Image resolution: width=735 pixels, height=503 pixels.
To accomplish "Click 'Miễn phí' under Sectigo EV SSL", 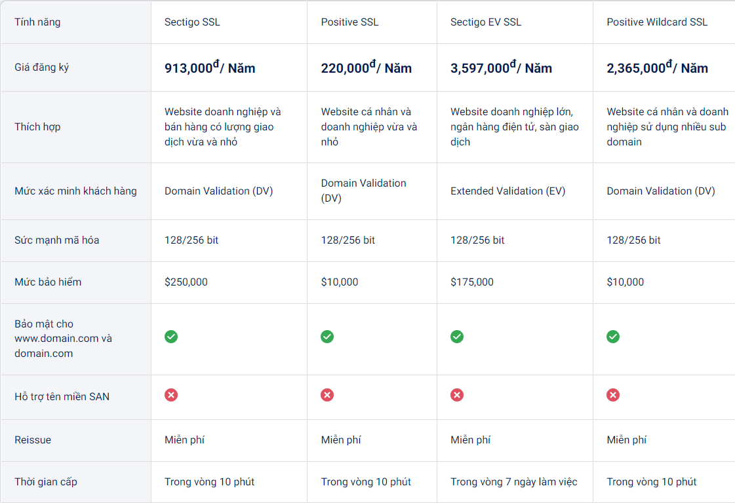I will point(471,439).
